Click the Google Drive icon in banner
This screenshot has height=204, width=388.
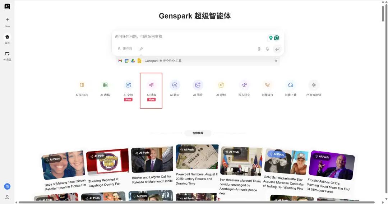pyautogui.click(x=133, y=61)
